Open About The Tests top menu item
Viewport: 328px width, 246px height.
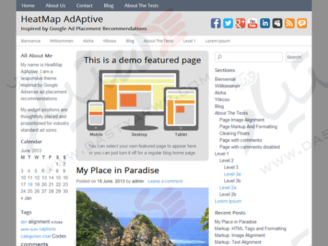(x=142, y=6)
